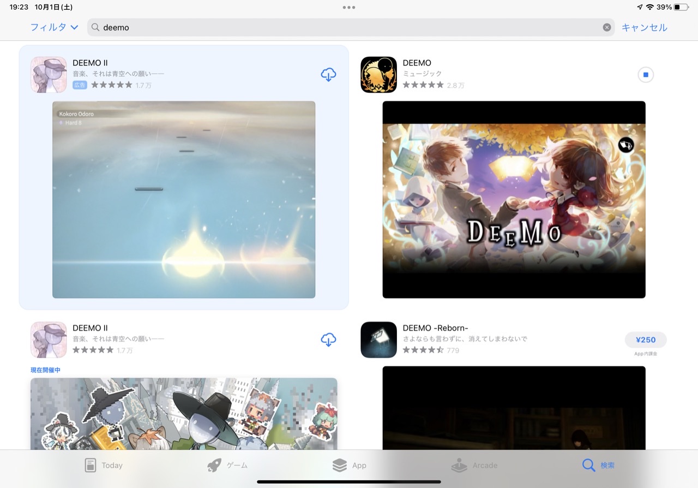Switch to the ゲーム tab

(227, 465)
